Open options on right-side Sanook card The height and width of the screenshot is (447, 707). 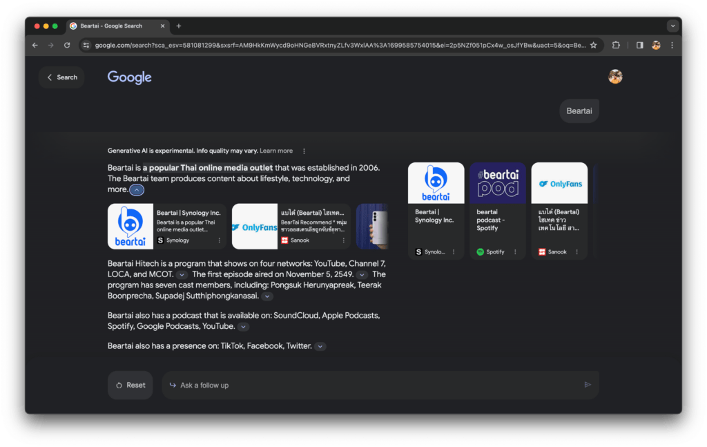[577, 252]
